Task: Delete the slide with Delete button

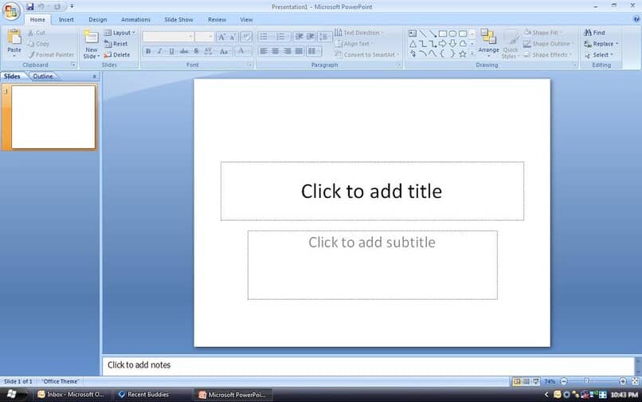Action: 116,55
